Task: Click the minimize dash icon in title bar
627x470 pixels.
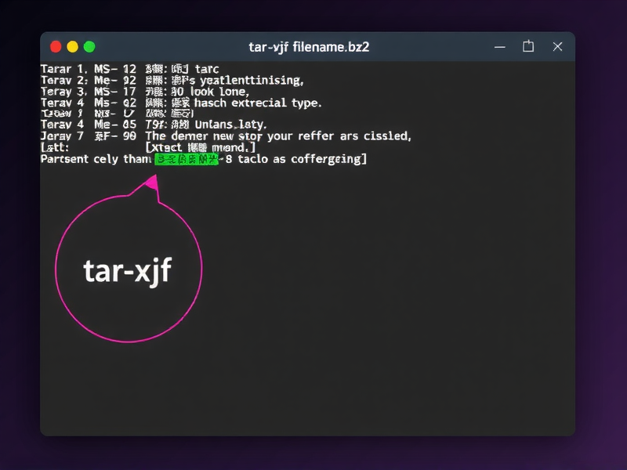Action: pyautogui.click(x=498, y=47)
